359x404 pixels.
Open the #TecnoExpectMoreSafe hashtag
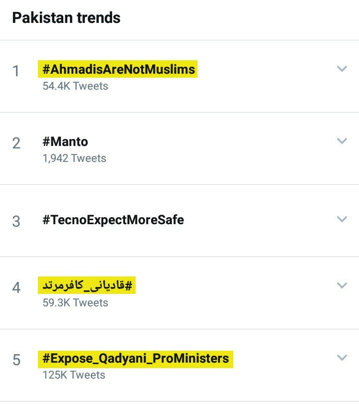coord(113,220)
